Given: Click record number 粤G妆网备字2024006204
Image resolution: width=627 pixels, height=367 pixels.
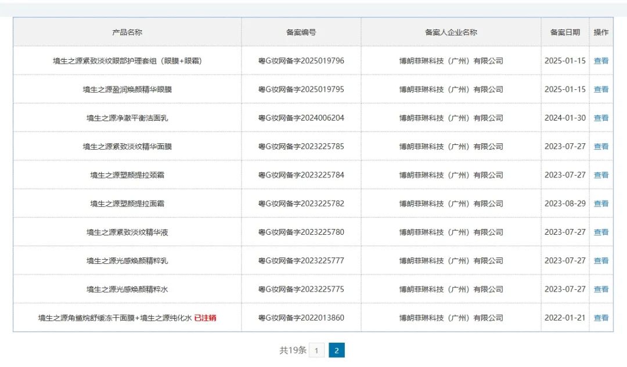Looking at the screenshot, I should [301, 118].
